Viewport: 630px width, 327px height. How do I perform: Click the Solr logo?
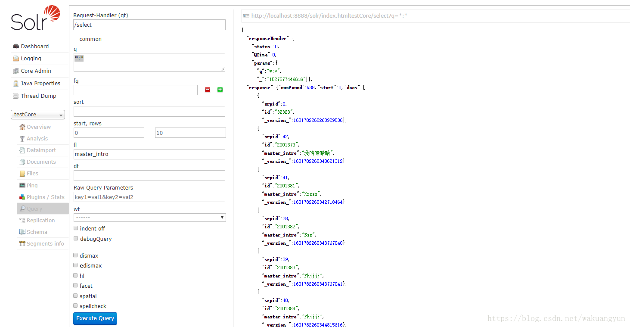[35, 18]
